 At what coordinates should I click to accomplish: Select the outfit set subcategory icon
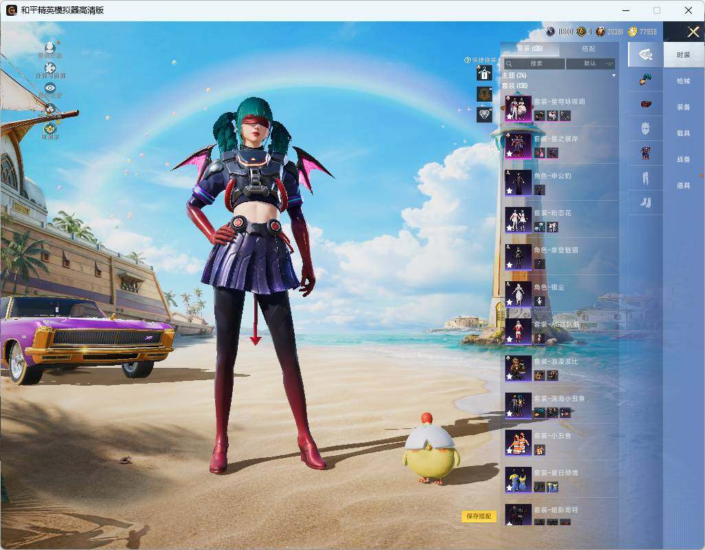click(x=646, y=55)
